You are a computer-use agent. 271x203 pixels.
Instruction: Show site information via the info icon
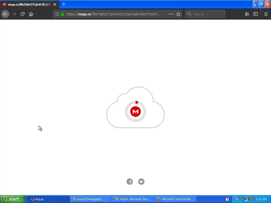click(57, 14)
